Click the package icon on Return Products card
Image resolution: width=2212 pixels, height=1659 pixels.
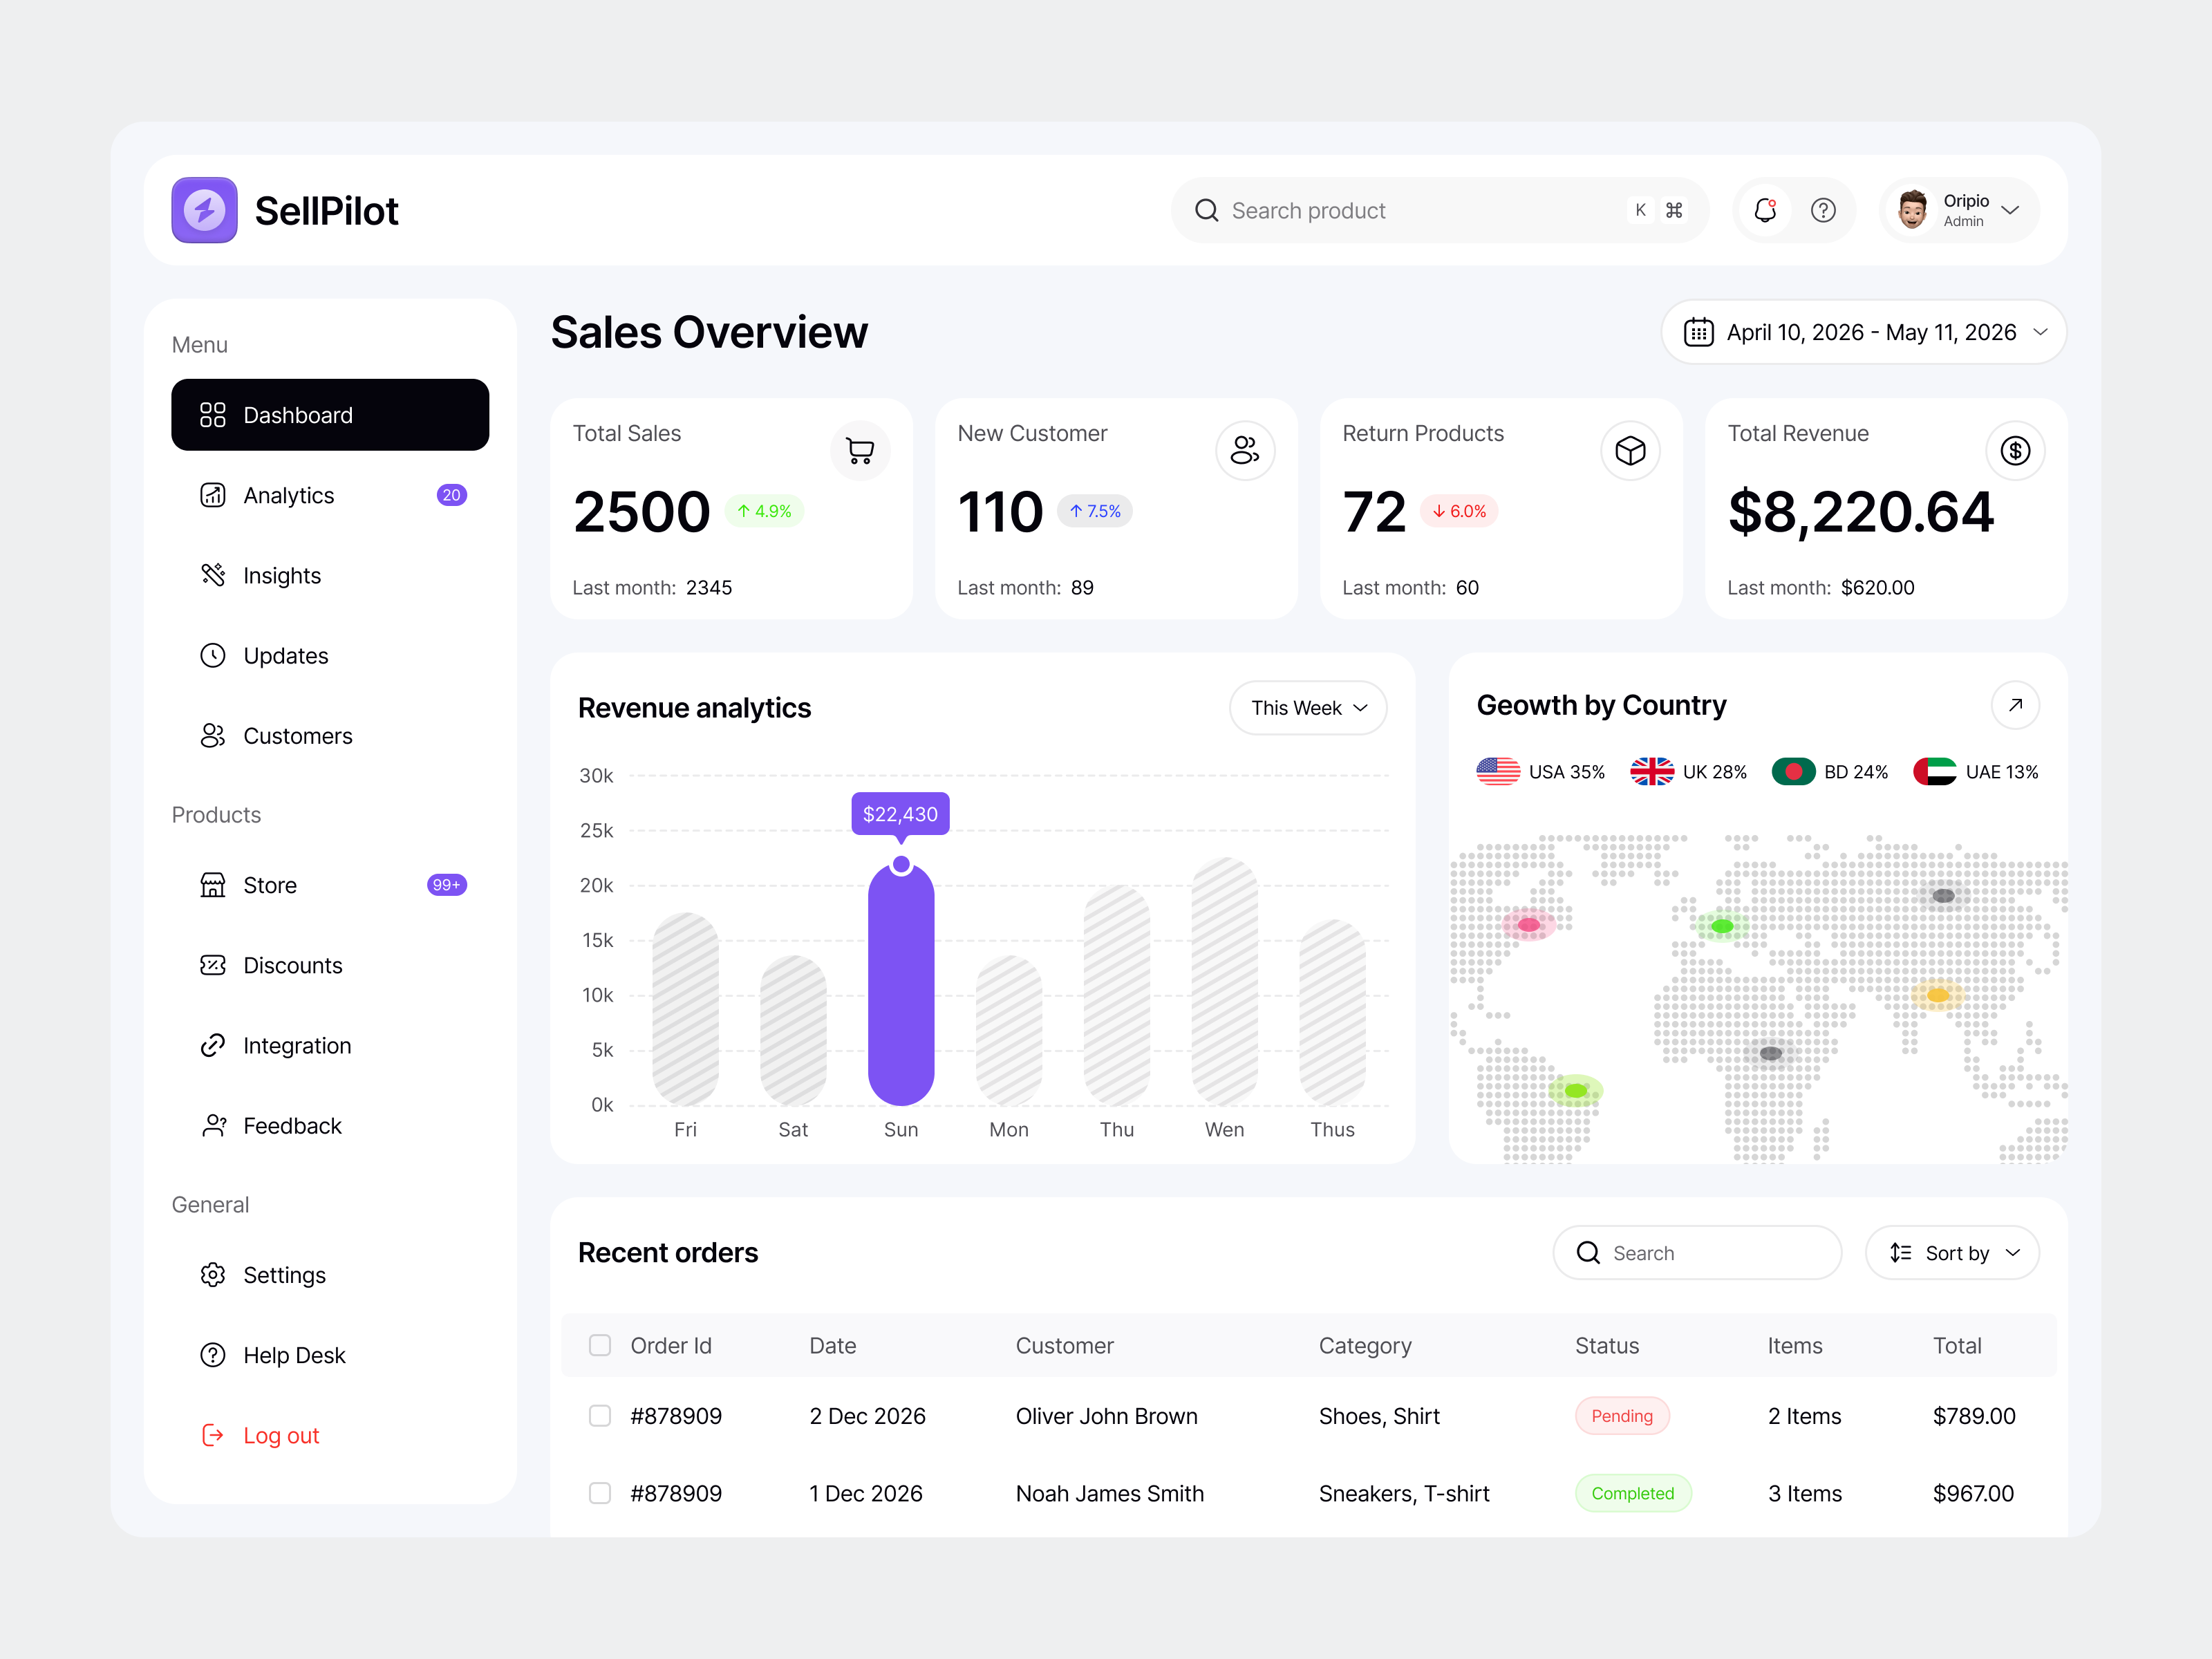click(1630, 451)
